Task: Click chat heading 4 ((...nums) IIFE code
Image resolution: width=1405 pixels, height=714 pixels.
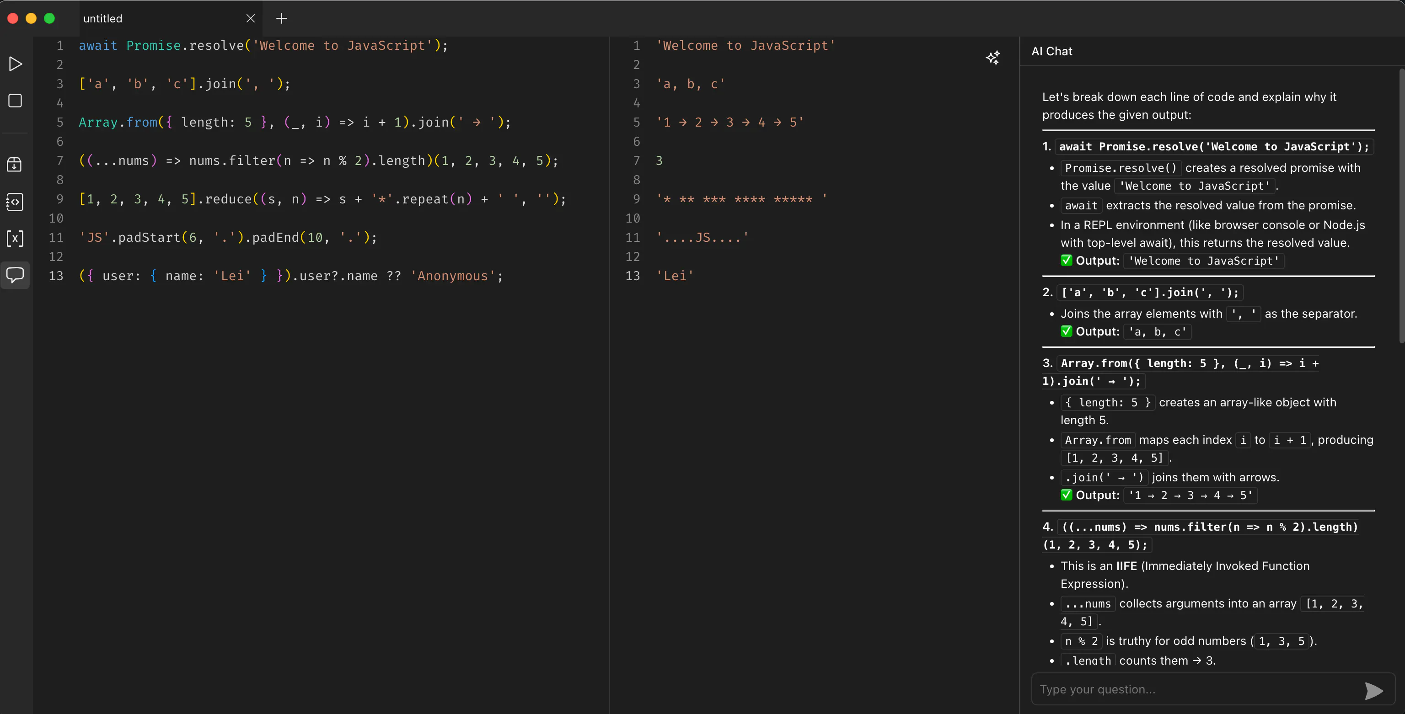Action: point(1200,536)
